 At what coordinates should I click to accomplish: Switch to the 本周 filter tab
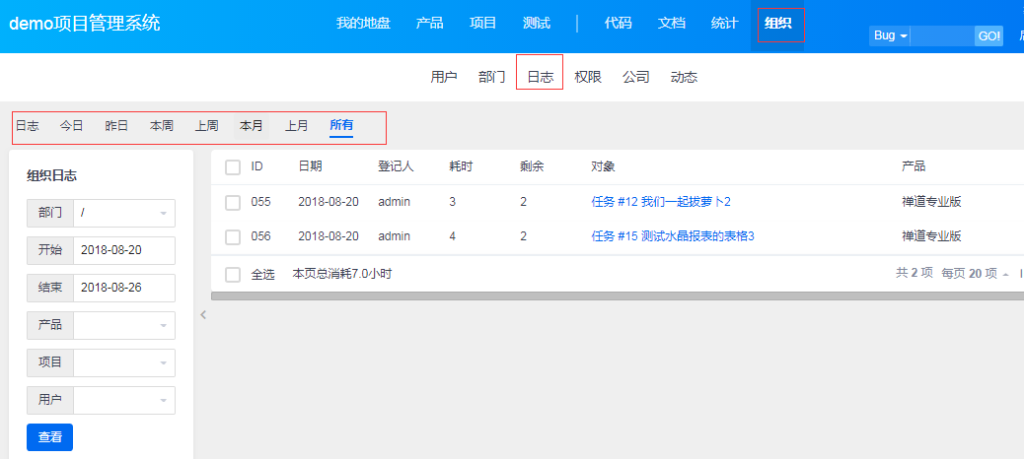(162, 126)
